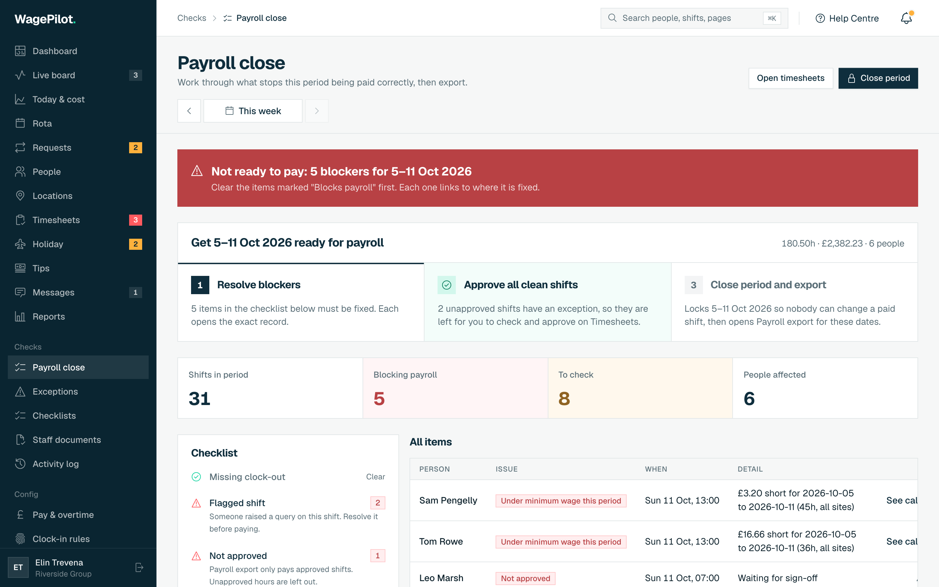Image resolution: width=939 pixels, height=587 pixels.
Task: Select the Resolve blockers step
Action: tap(301, 302)
